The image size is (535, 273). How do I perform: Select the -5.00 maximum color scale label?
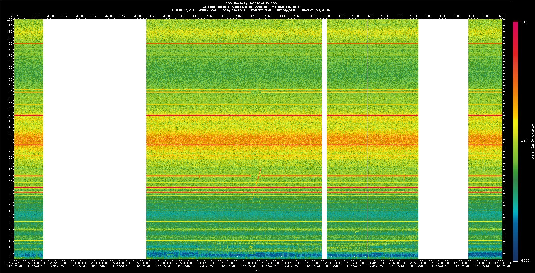click(524, 22)
